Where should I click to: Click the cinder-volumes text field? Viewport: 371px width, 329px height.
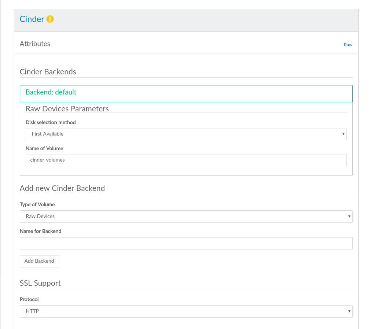pyautogui.click(x=186, y=160)
